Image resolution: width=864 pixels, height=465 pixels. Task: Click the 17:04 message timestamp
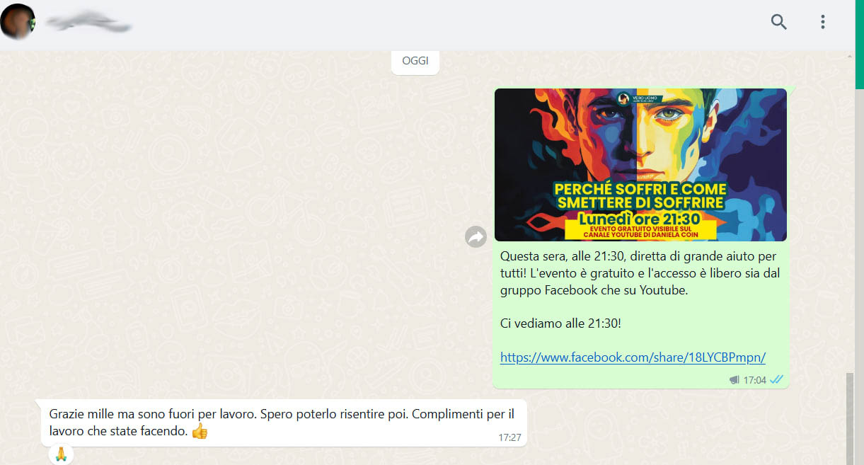[x=754, y=380]
